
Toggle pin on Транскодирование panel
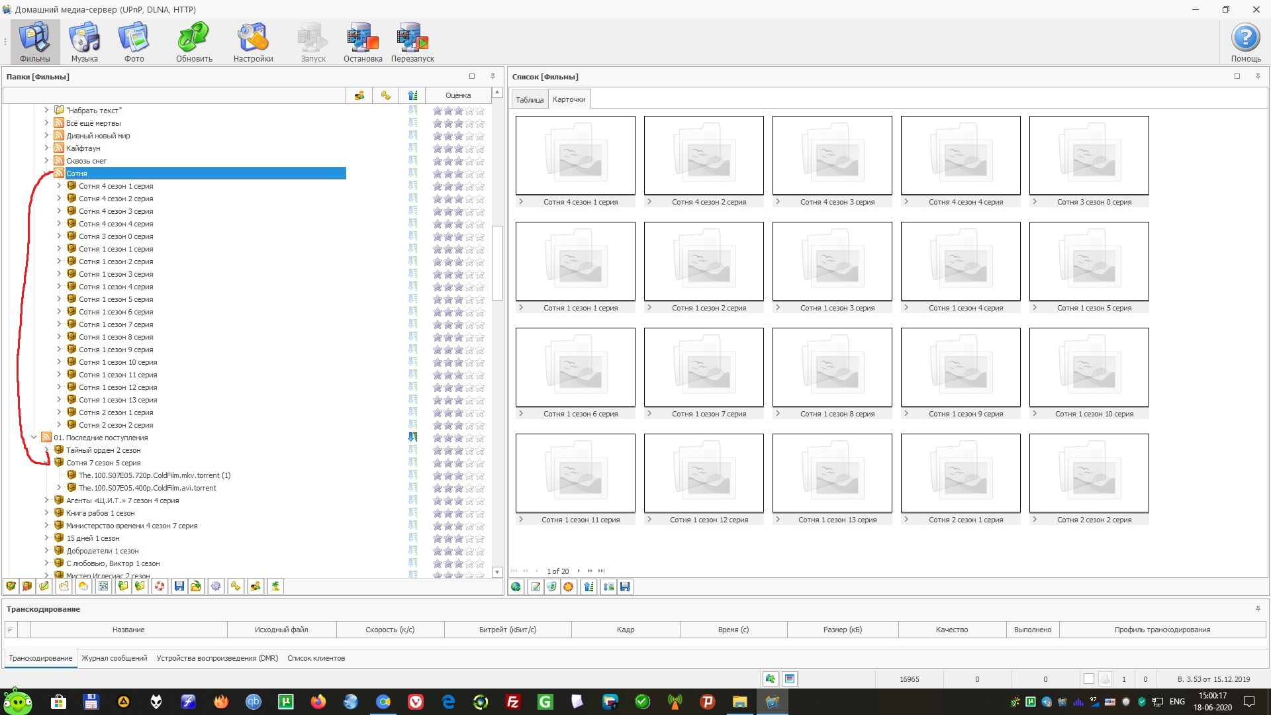coord(1258,608)
